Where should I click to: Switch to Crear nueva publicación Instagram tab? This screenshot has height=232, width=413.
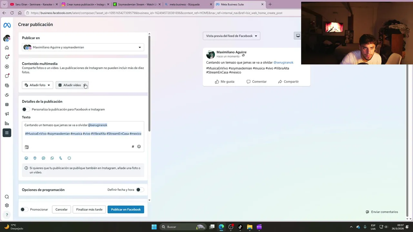click(x=85, y=5)
